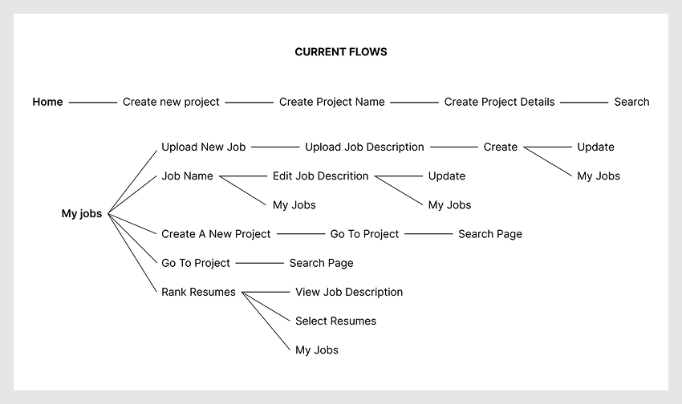Viewport: 682px width, 404px height.
Task: Select the Job Name branch
Action: [x=187, y=176]
